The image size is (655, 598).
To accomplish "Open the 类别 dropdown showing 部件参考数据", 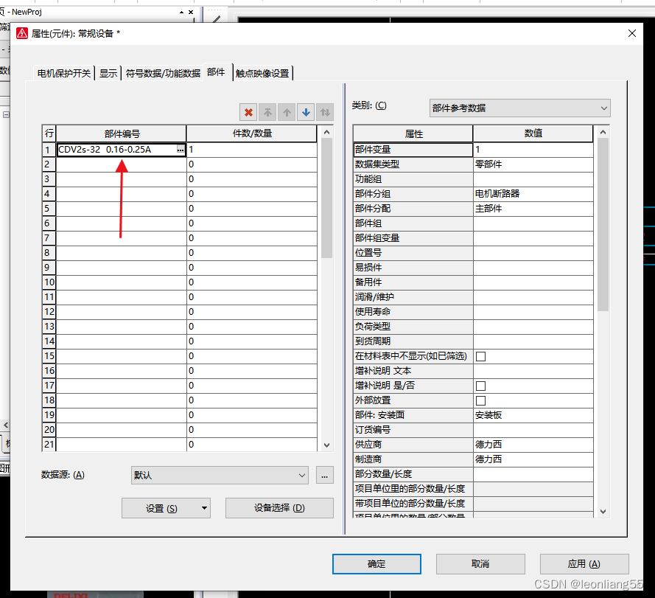I will tap(519, 108).
